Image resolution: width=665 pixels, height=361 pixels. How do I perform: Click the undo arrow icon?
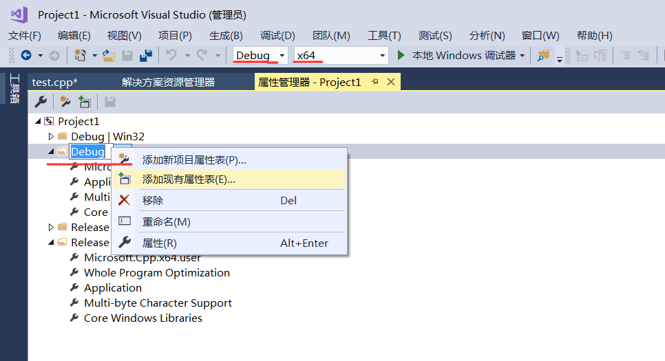pyautogui.click(x=171, y=55)
